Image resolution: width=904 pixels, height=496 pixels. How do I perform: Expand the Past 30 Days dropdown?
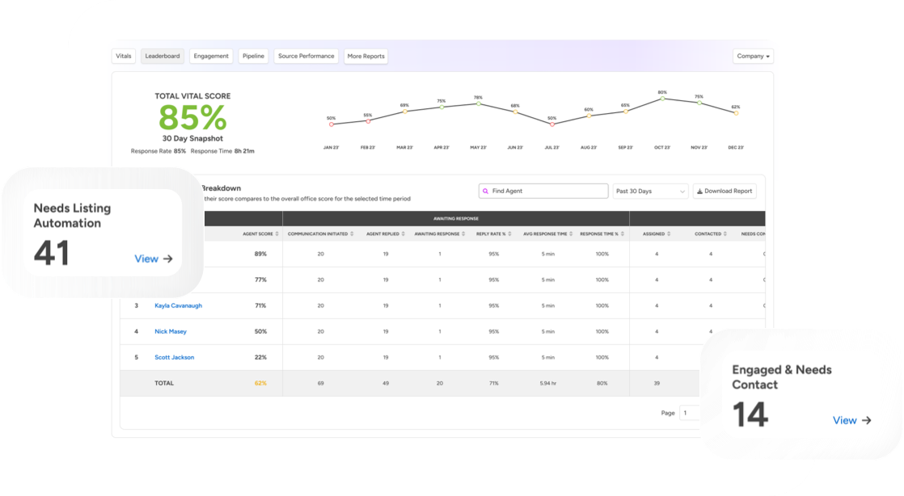pos(650,191)
